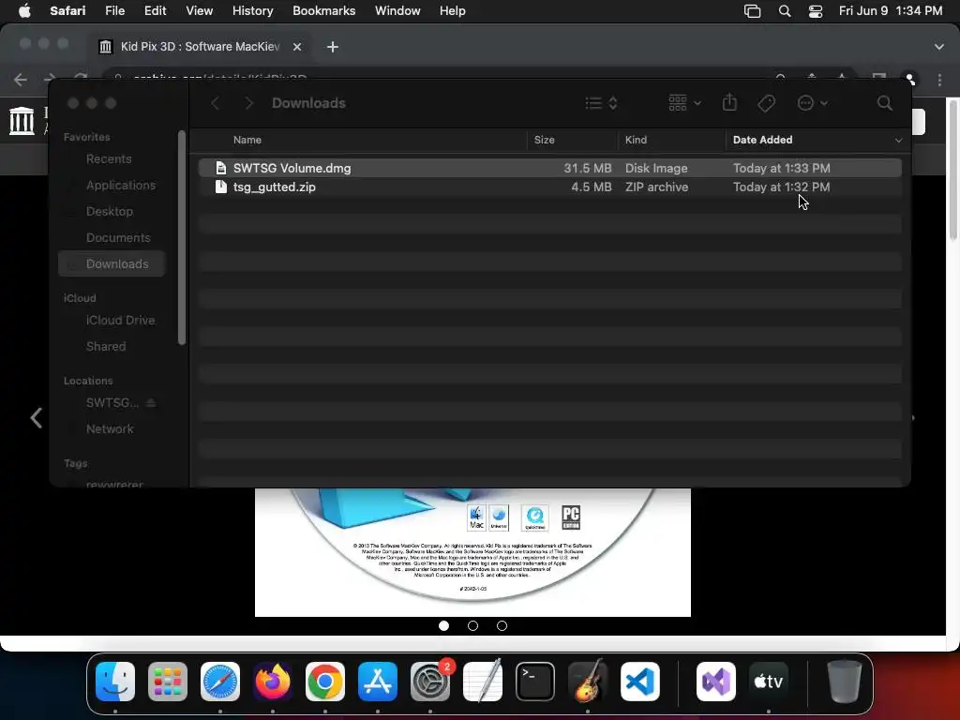This screenshot has height=720, width=960.
Task: Open the Help menu
Action: point(453,11)
